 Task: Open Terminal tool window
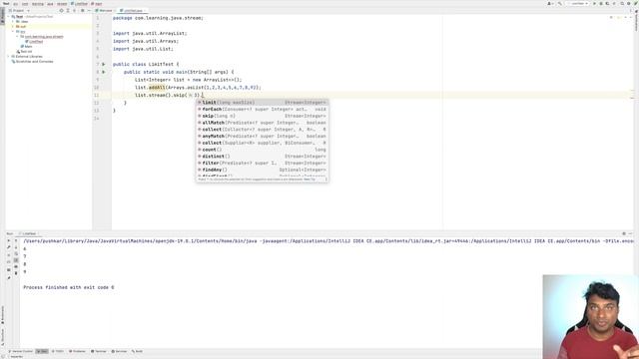click(x=99, y=351)
